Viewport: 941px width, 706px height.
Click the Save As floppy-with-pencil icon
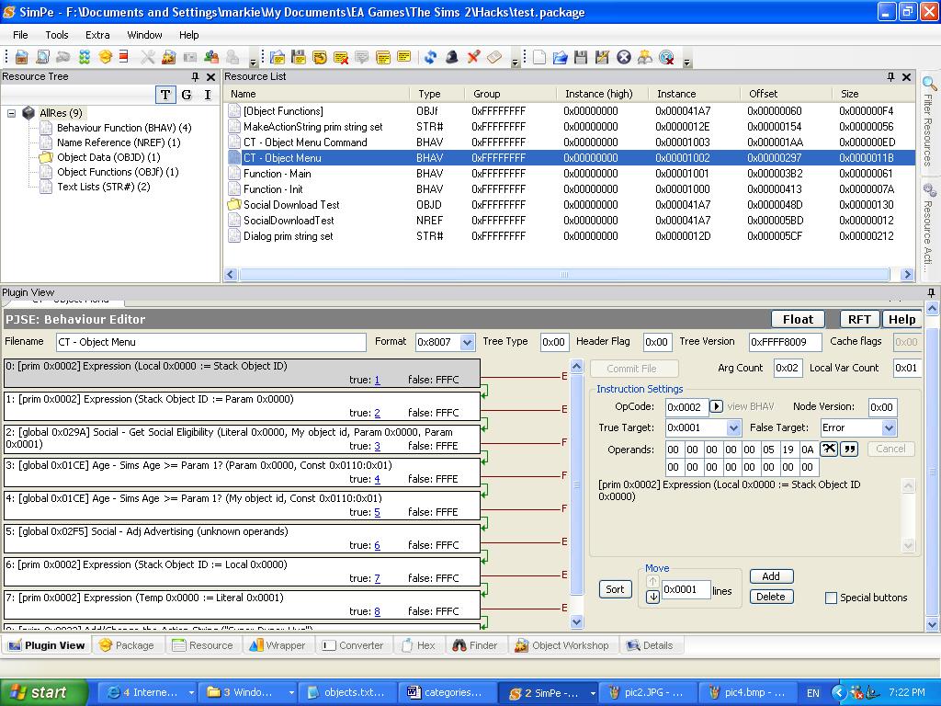click(603, 57)
